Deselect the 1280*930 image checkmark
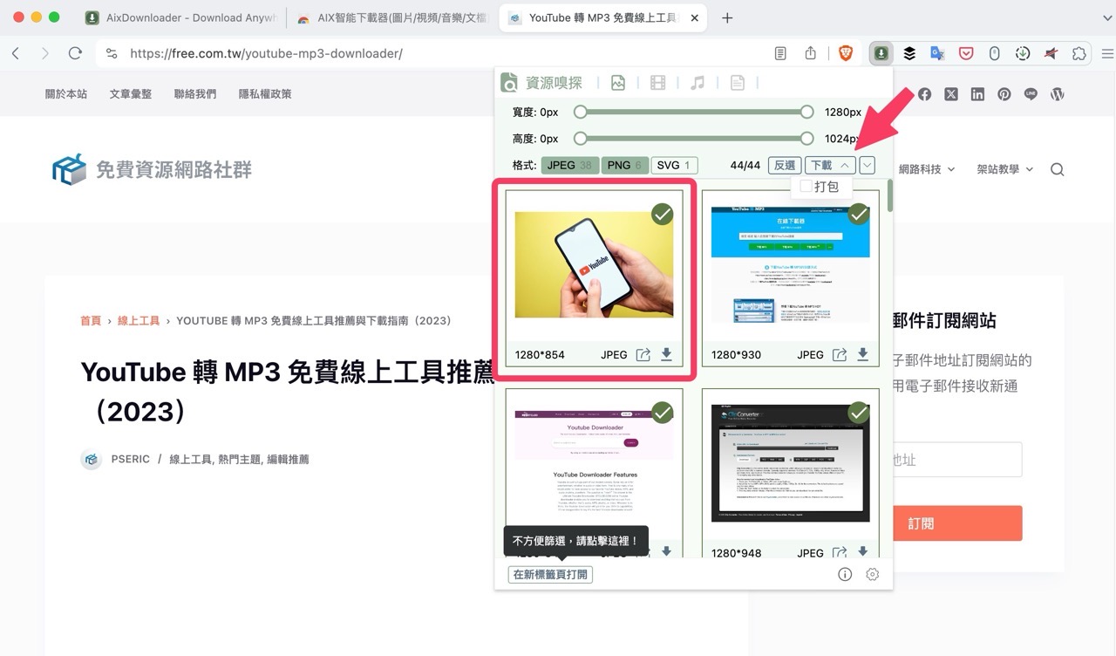The width and height of the screenshot is (1116, 656). click(x=859, y=214)
